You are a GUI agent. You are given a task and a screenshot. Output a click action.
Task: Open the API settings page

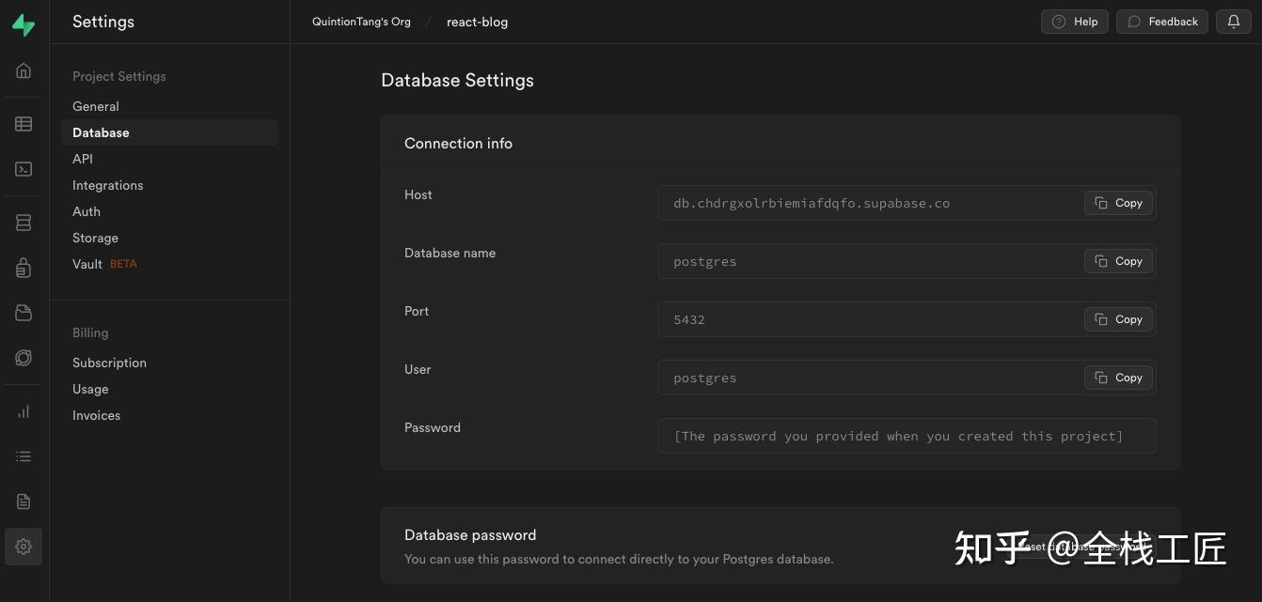pos(83,159)
